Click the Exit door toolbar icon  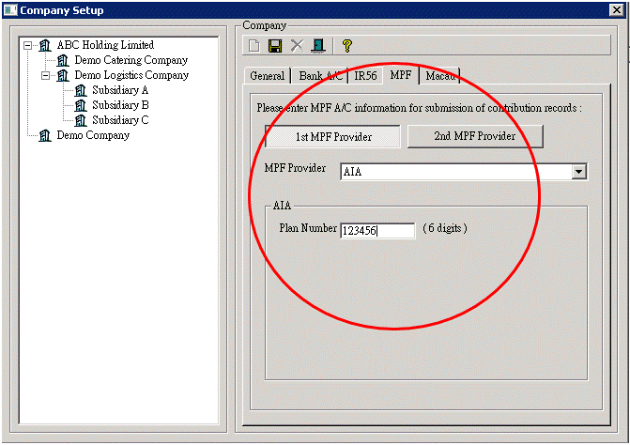coord(318,46)
